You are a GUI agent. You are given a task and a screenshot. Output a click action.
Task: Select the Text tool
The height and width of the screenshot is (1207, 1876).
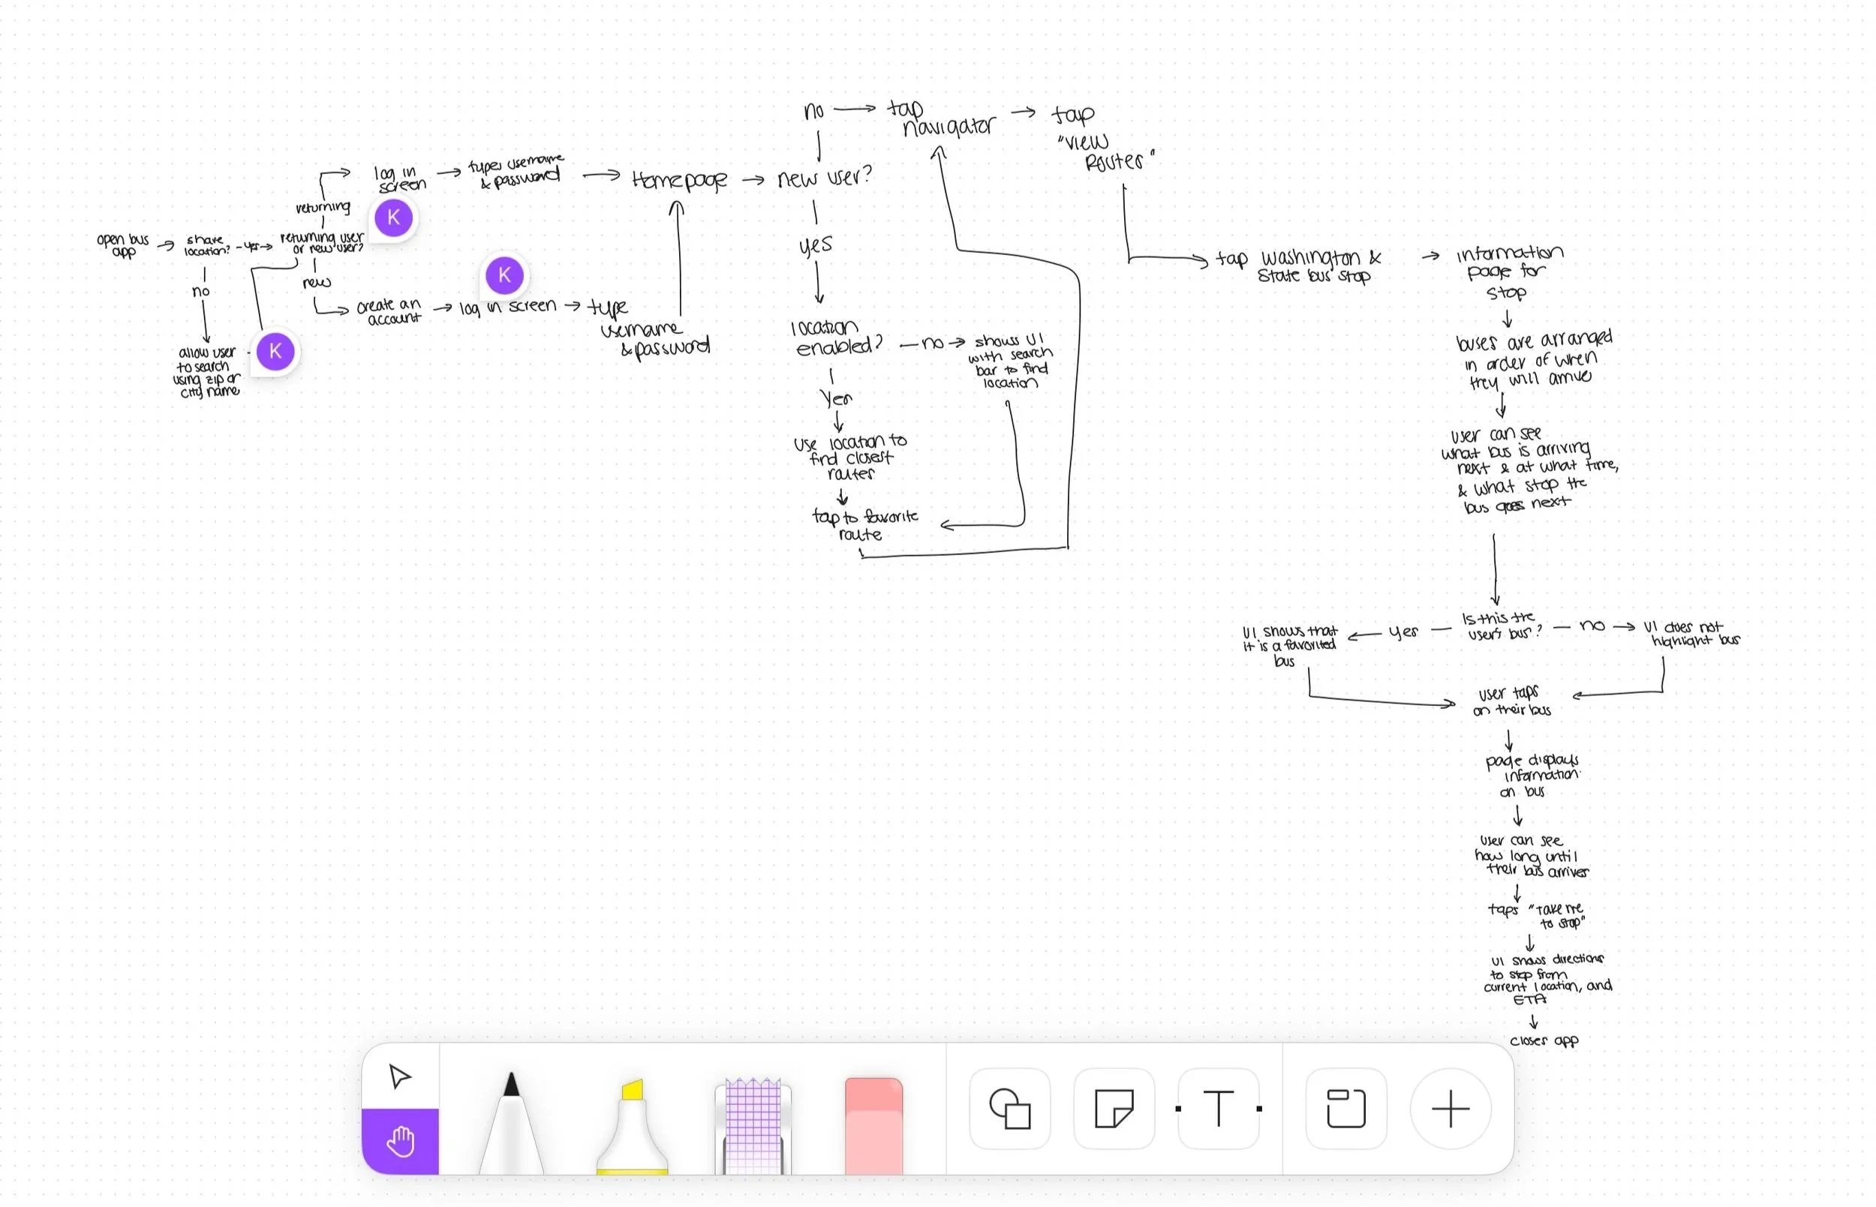point(1218,1108)
